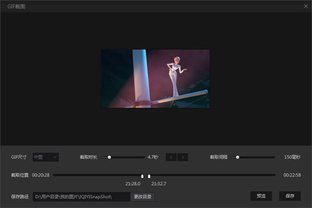This screenshot has height=208, width=312.
Task: Select the end marker at 21:32.7
Action: point(149,176)
